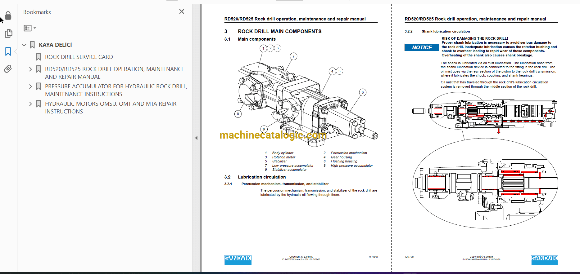Click the page 11 manual title header
Screen dimensions: 580x274
point(295,19)
